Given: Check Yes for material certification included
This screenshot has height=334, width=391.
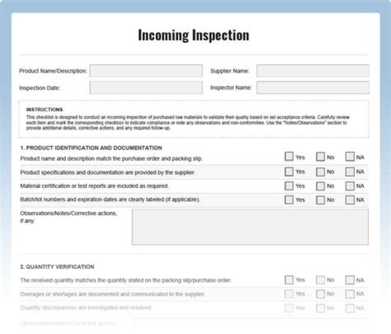Looking at the screenshot, I should point(289,186).
